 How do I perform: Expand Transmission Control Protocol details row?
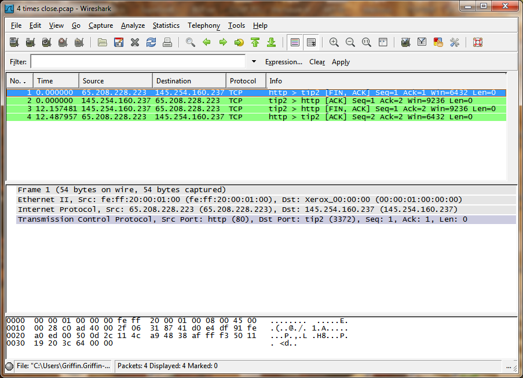(266, 219)
